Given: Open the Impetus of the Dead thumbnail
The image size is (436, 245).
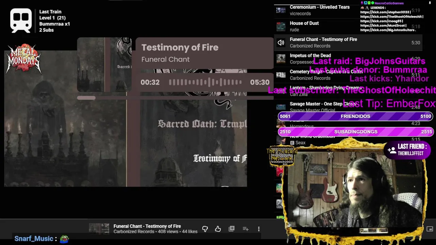Looking at the screenshot, I should (281, 59).
